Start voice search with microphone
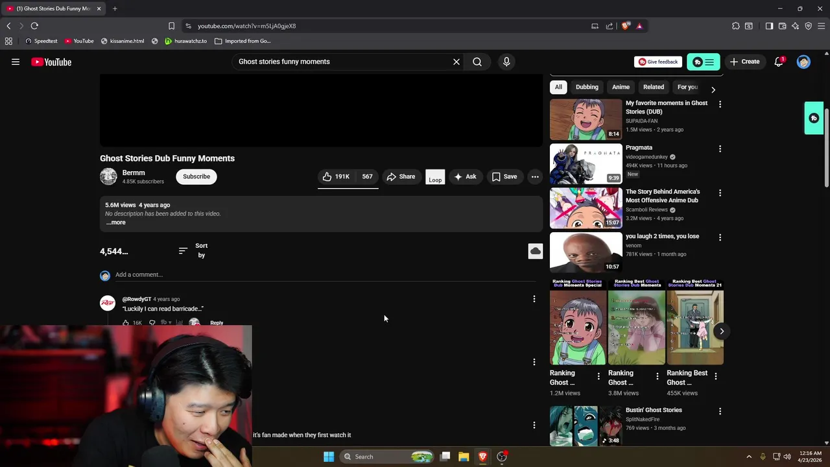This screenshot has width=830, height=467. pyautogui.click(x=506, y=62)
